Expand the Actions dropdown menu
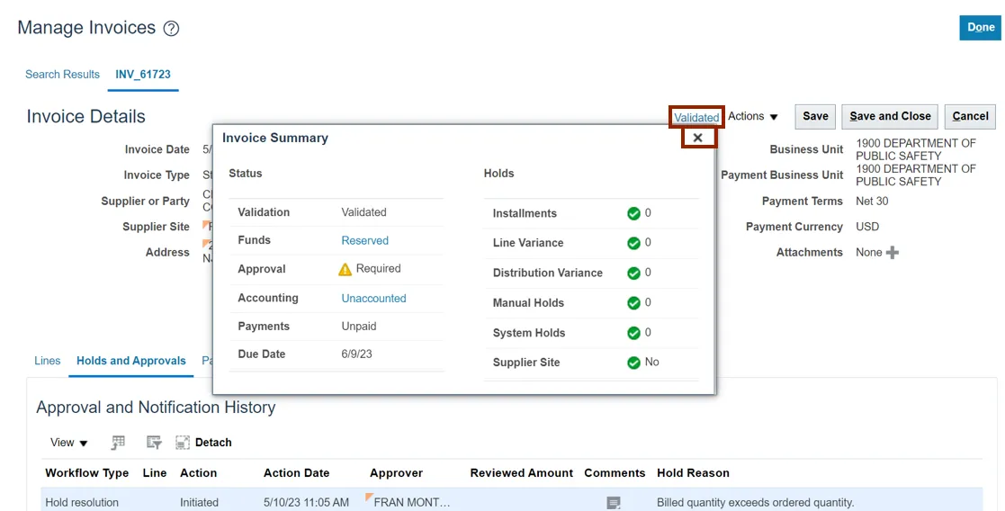Screen dimensions: 1005x511 tap(753, 116)
